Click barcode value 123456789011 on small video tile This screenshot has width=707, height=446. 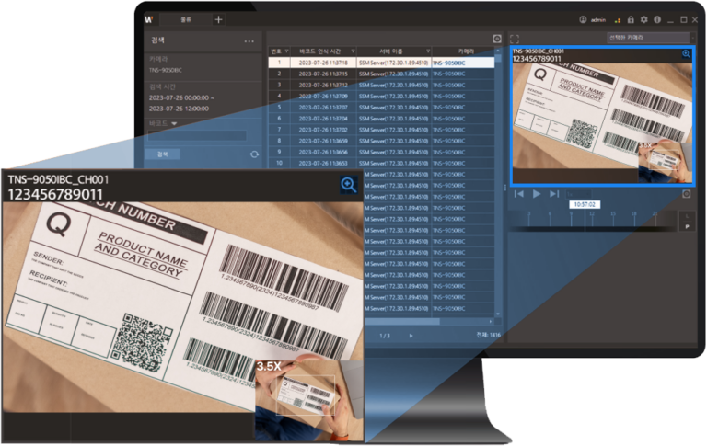[537, 59]
